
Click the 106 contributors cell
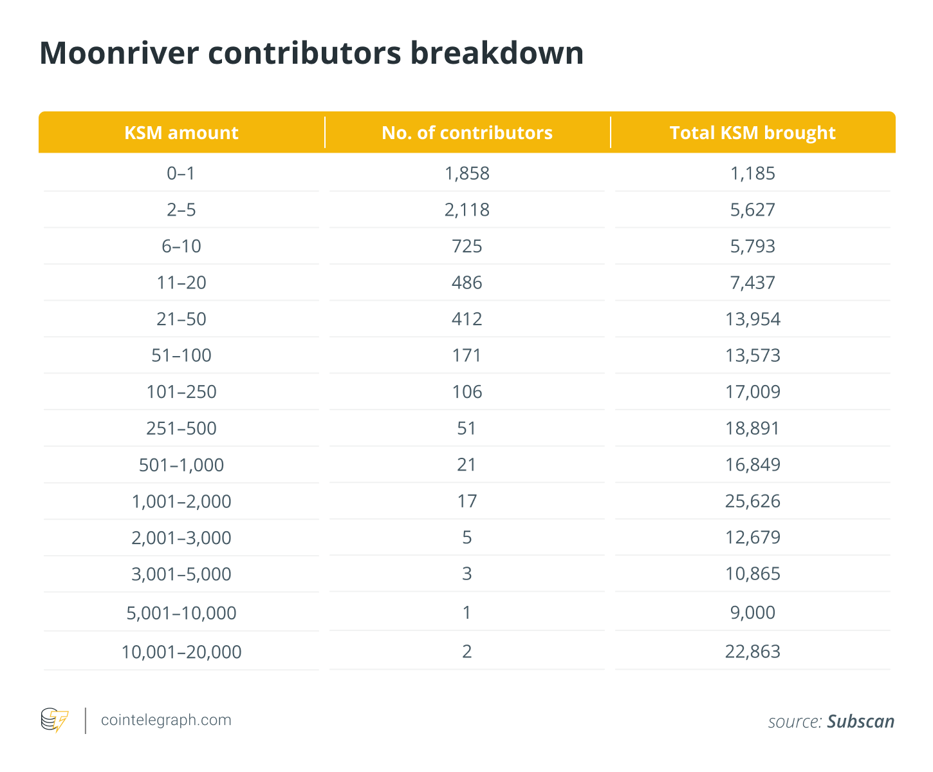click(x=467, y=391)
